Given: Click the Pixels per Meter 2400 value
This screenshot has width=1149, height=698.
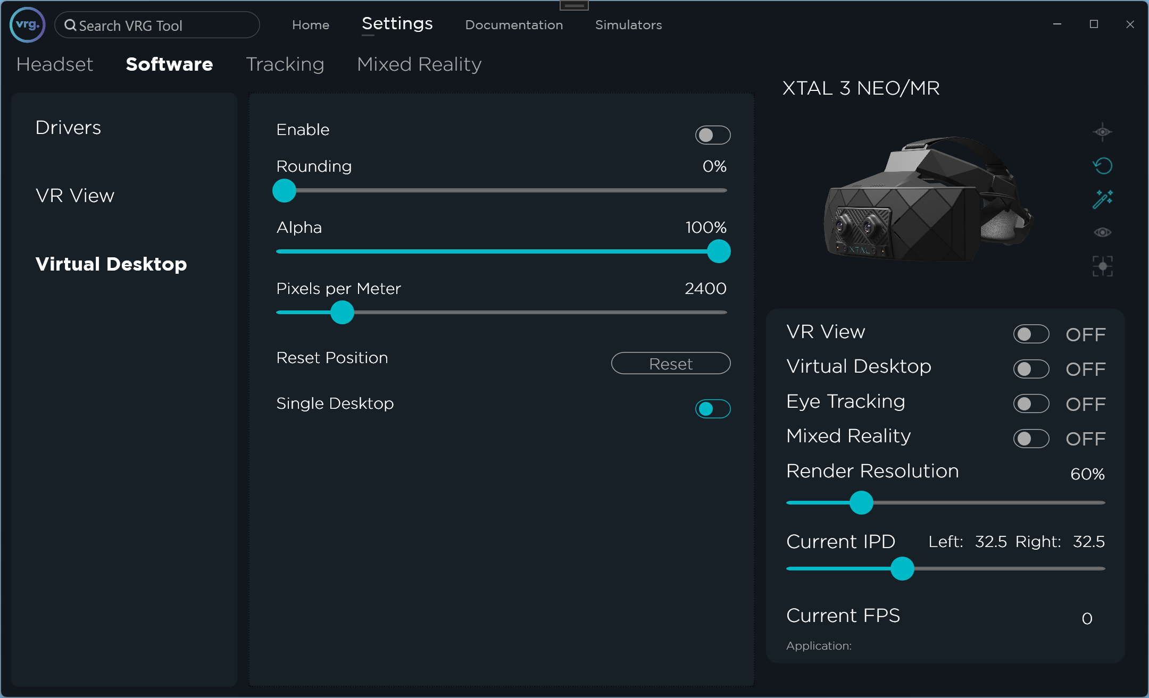Looking at the screenshot, I should click(x=705, y=289).
